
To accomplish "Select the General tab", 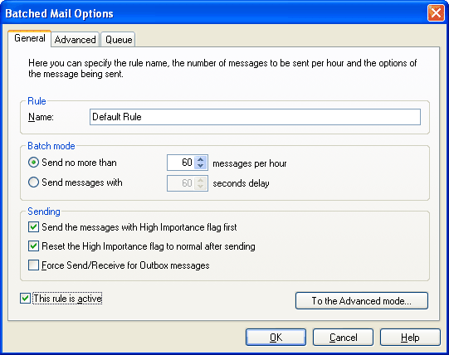I will coord(30,38).
